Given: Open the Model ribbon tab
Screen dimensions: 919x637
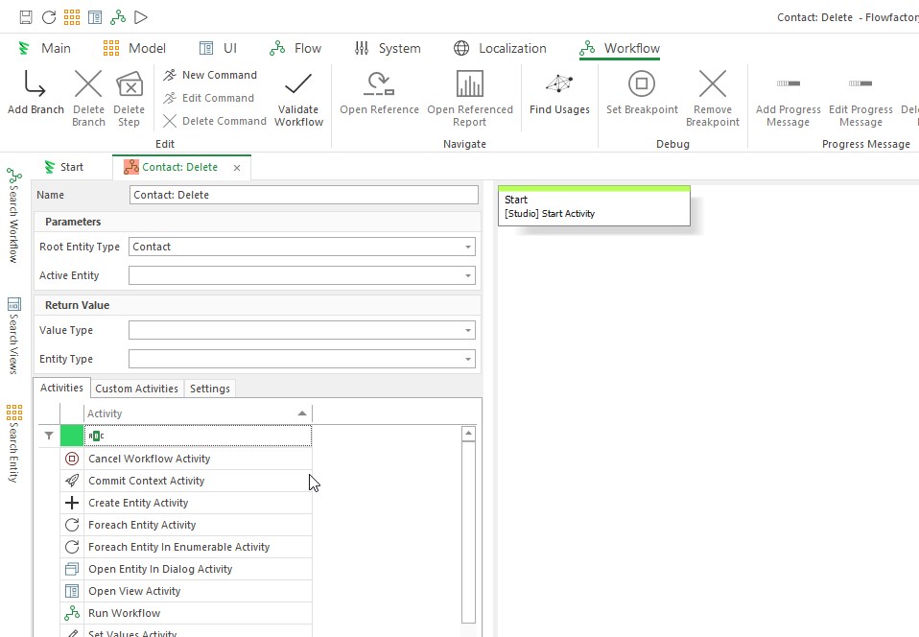Looking at the screenshot, I should (x=134, y=48).
